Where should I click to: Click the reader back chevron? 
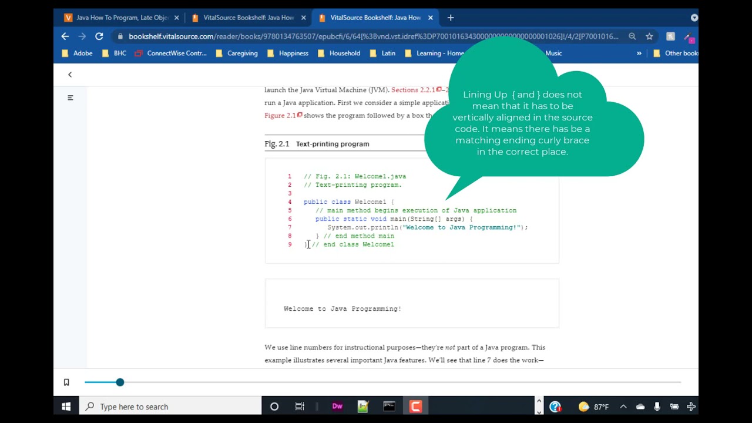pos(70,75)
